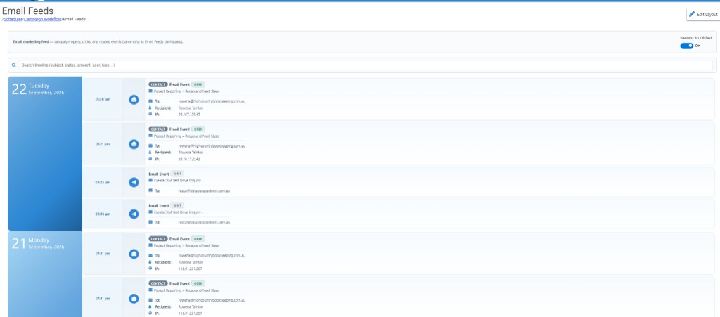Click the subject envelope icon in 01:28 pm event
The width and height of the screenshot is (720, 317).
[x=150, y=91]
